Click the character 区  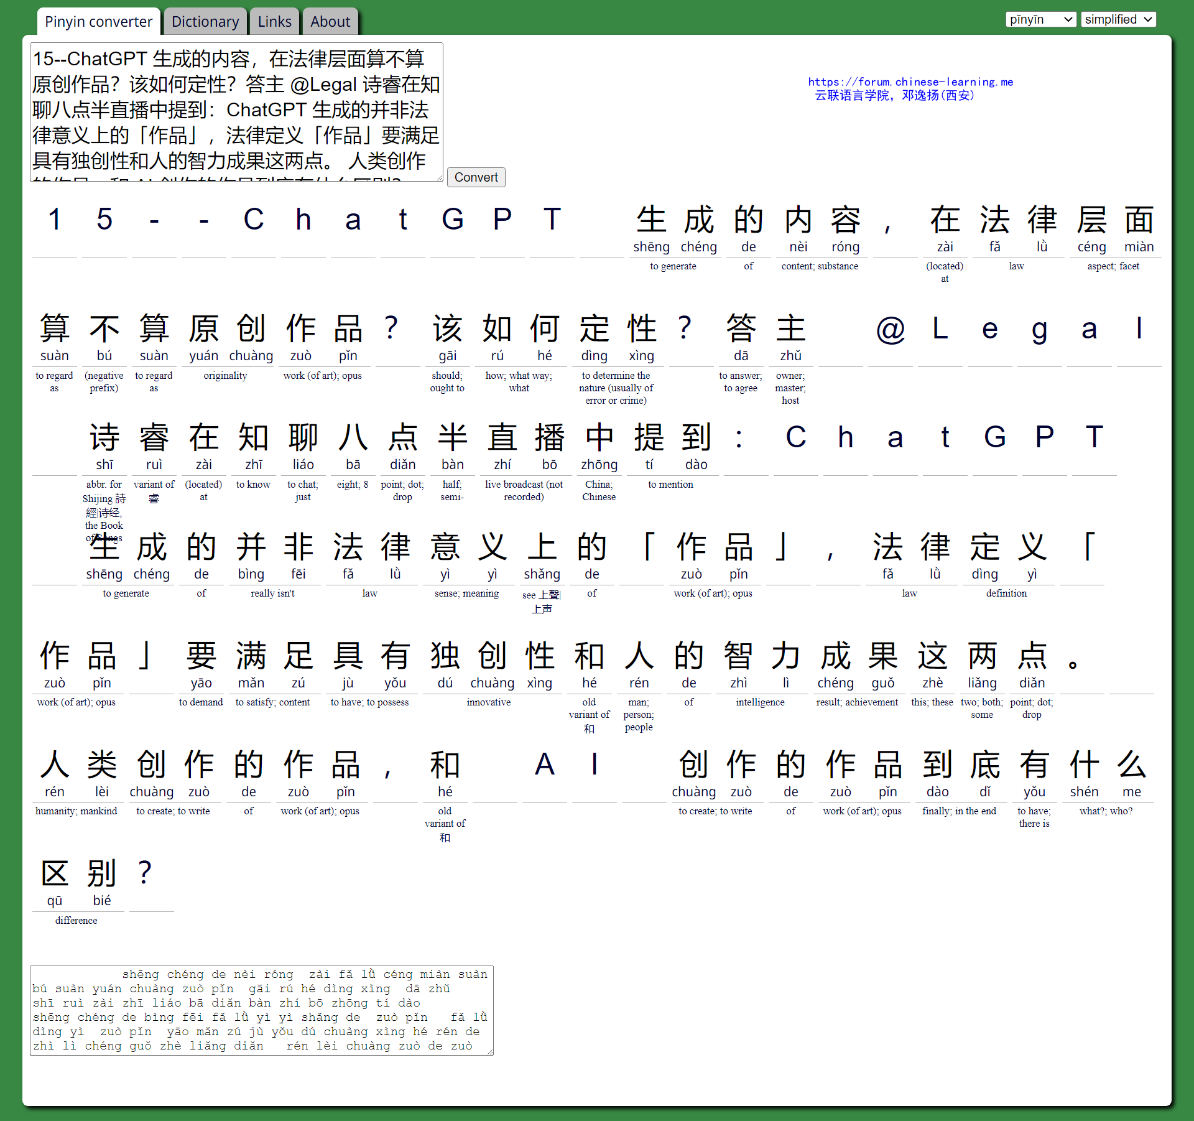[x=55, y=873]
